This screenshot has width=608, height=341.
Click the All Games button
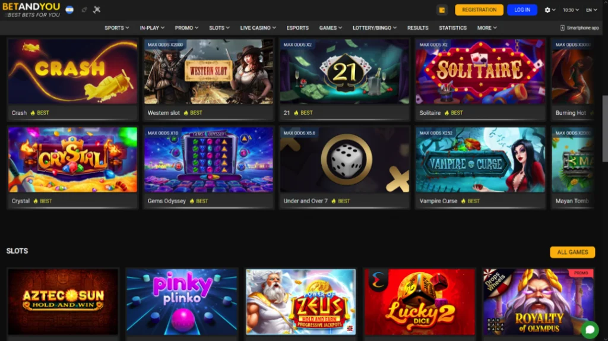coord(572,252)
